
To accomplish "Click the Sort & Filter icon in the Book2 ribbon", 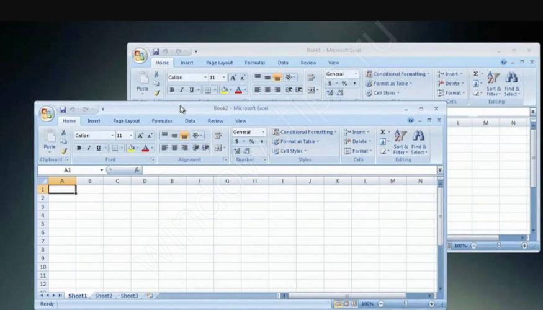I will pyautogui.click(x=401, y=136).
